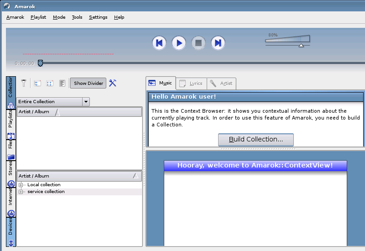Open the Playlists sidebar tab
The width and height of the screenshot is (365, 251).
10,124
